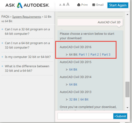Download Civil 3D 2016 Part 3
The height and width of the screenshot is (123, 132).
[106, 54]
